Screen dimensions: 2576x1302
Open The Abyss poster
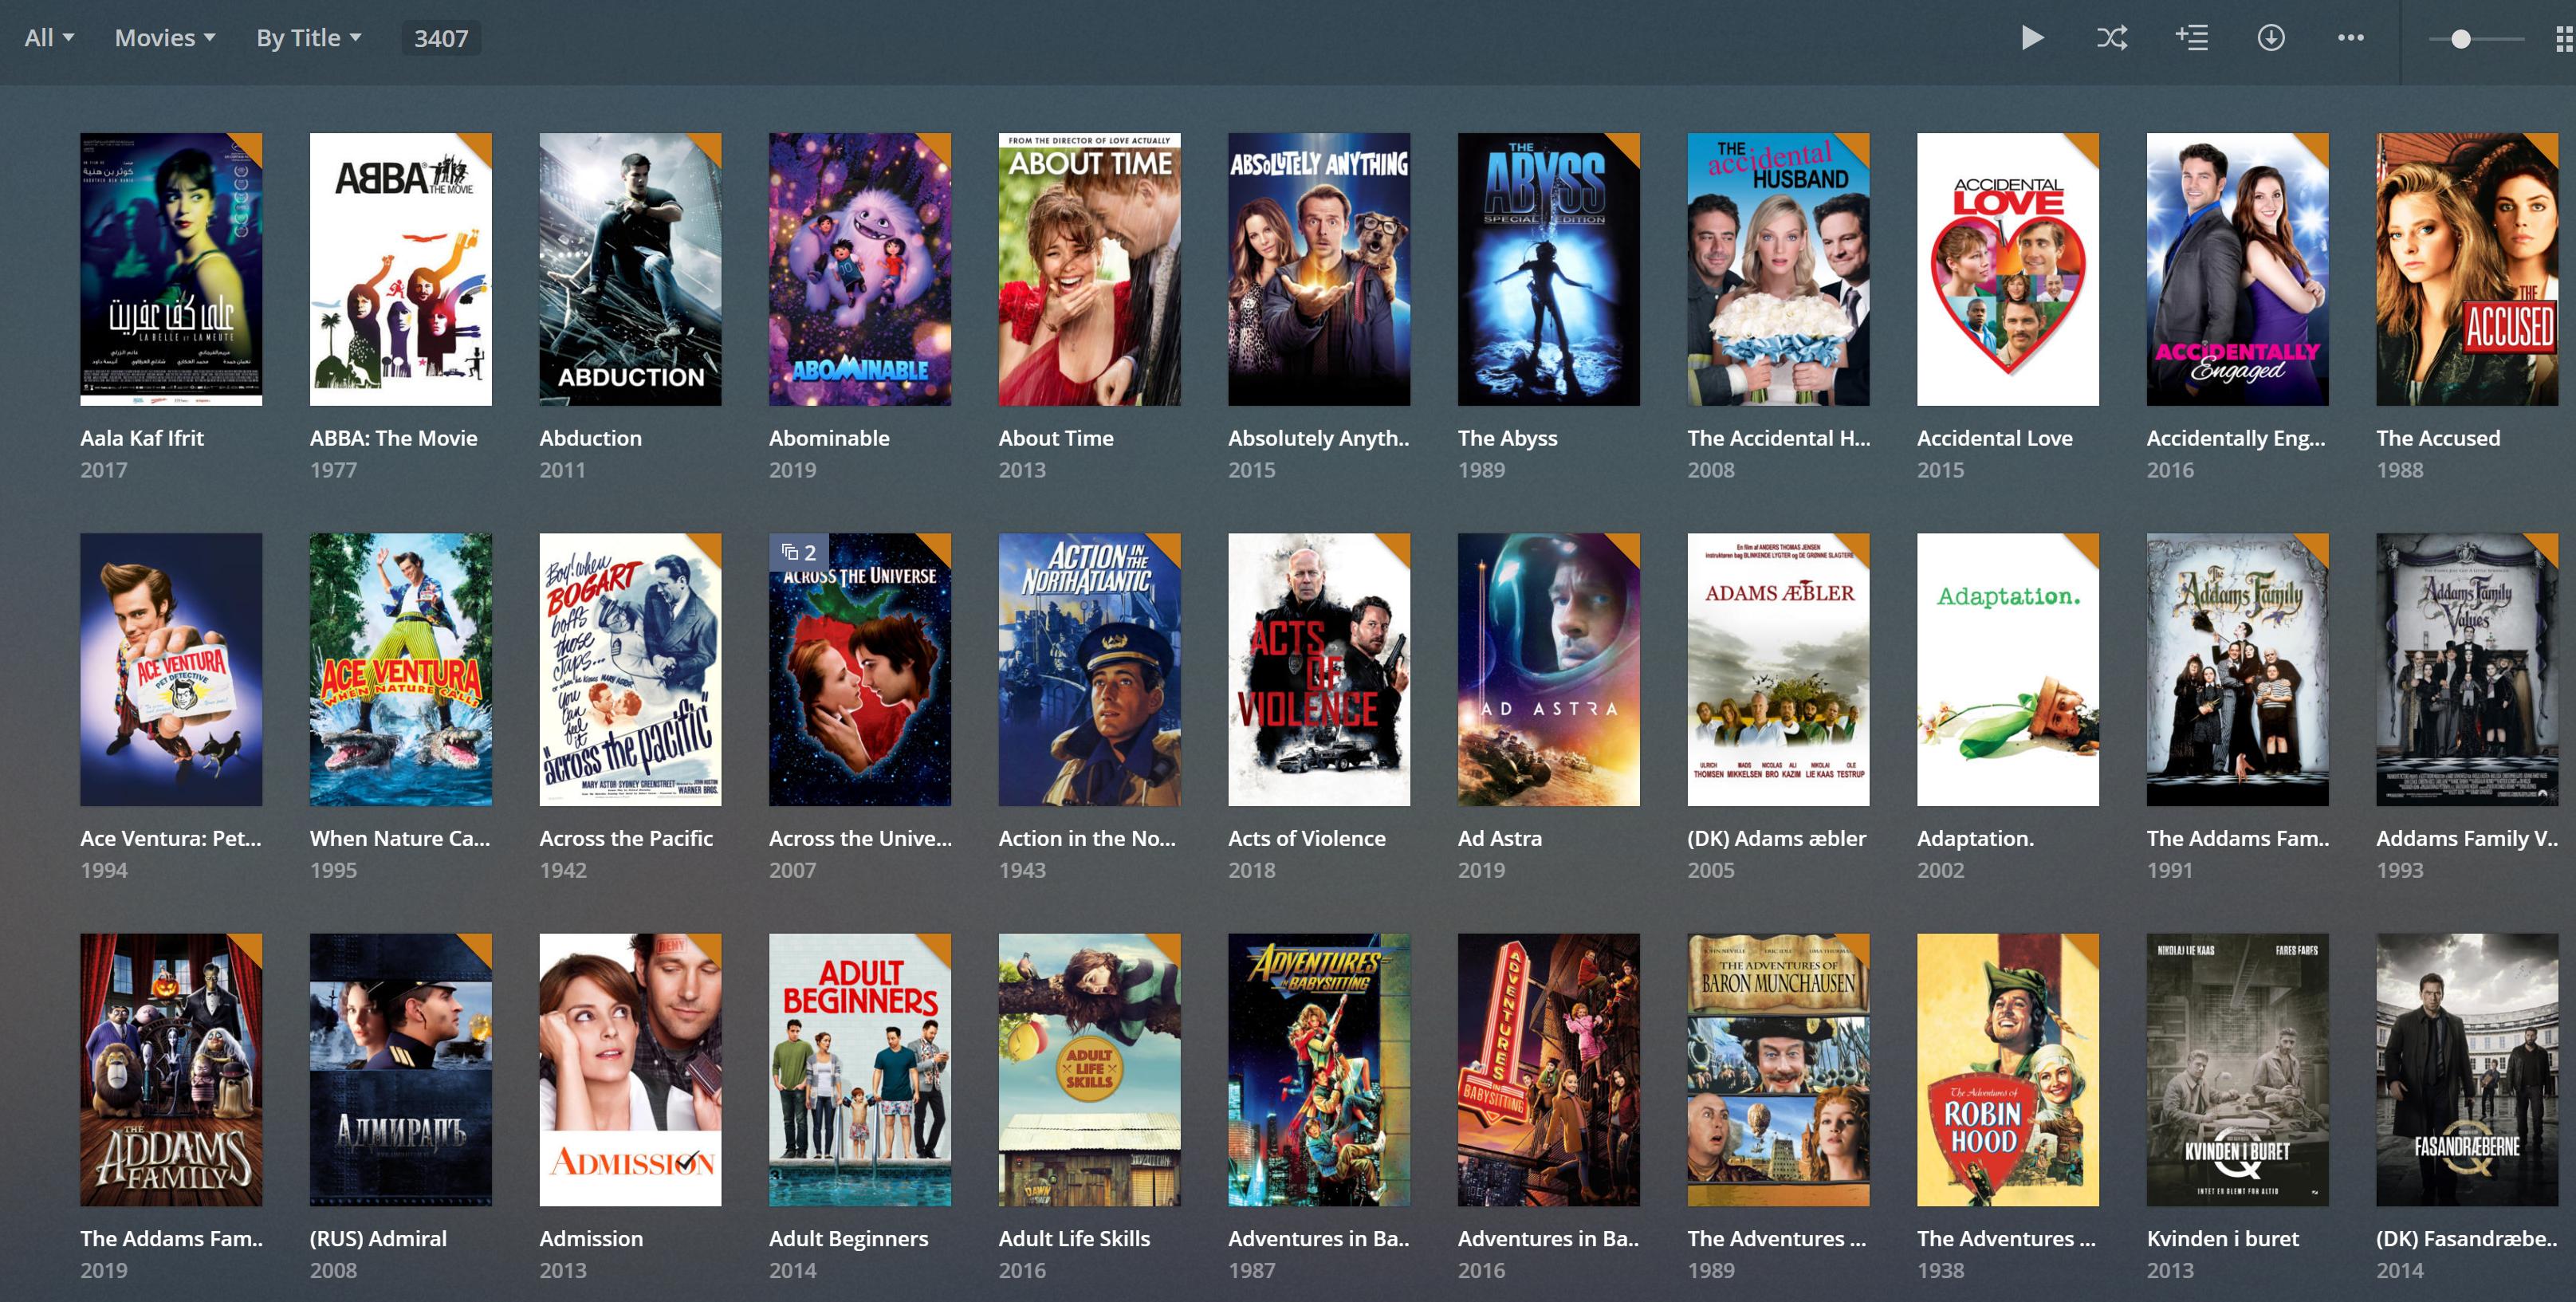click(x=1548, y=269)
